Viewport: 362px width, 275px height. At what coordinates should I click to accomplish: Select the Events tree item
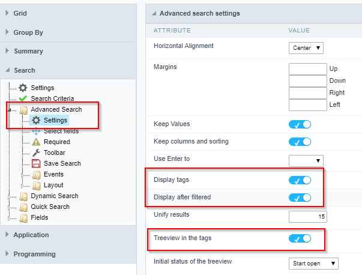click(x=53, y=174)
